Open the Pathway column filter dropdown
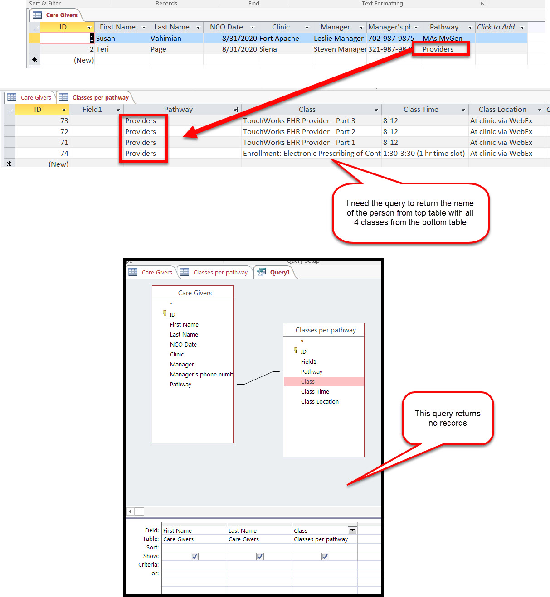This screenshot has height=597, width=550. [236, 109]
